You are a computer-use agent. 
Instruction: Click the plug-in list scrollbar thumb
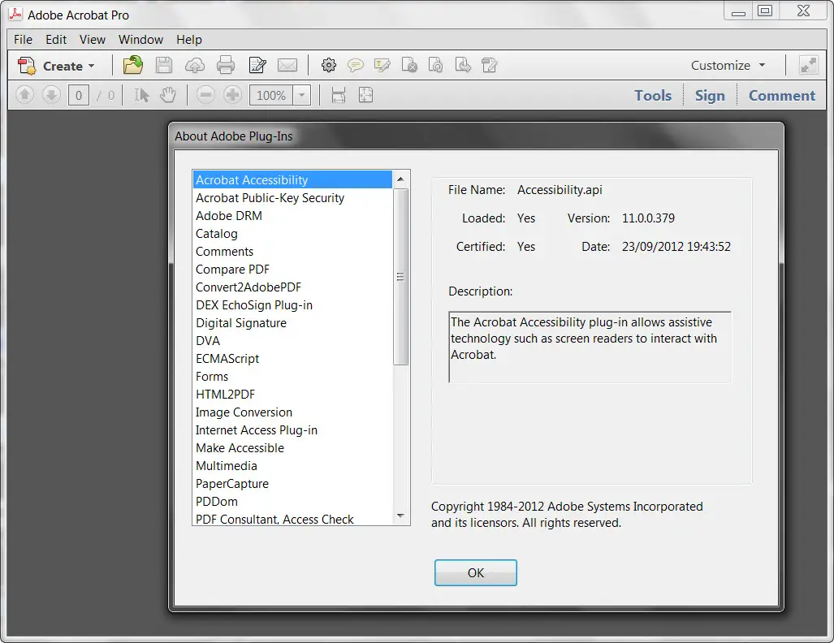point(400,277)
